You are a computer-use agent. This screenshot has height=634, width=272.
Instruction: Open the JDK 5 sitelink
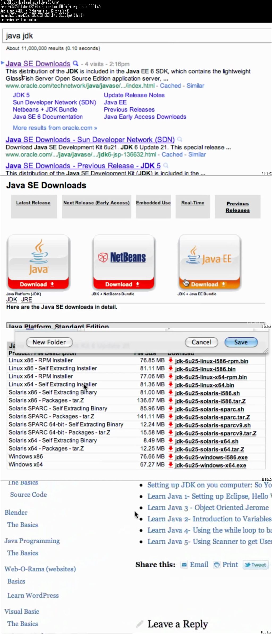point(21,95)
